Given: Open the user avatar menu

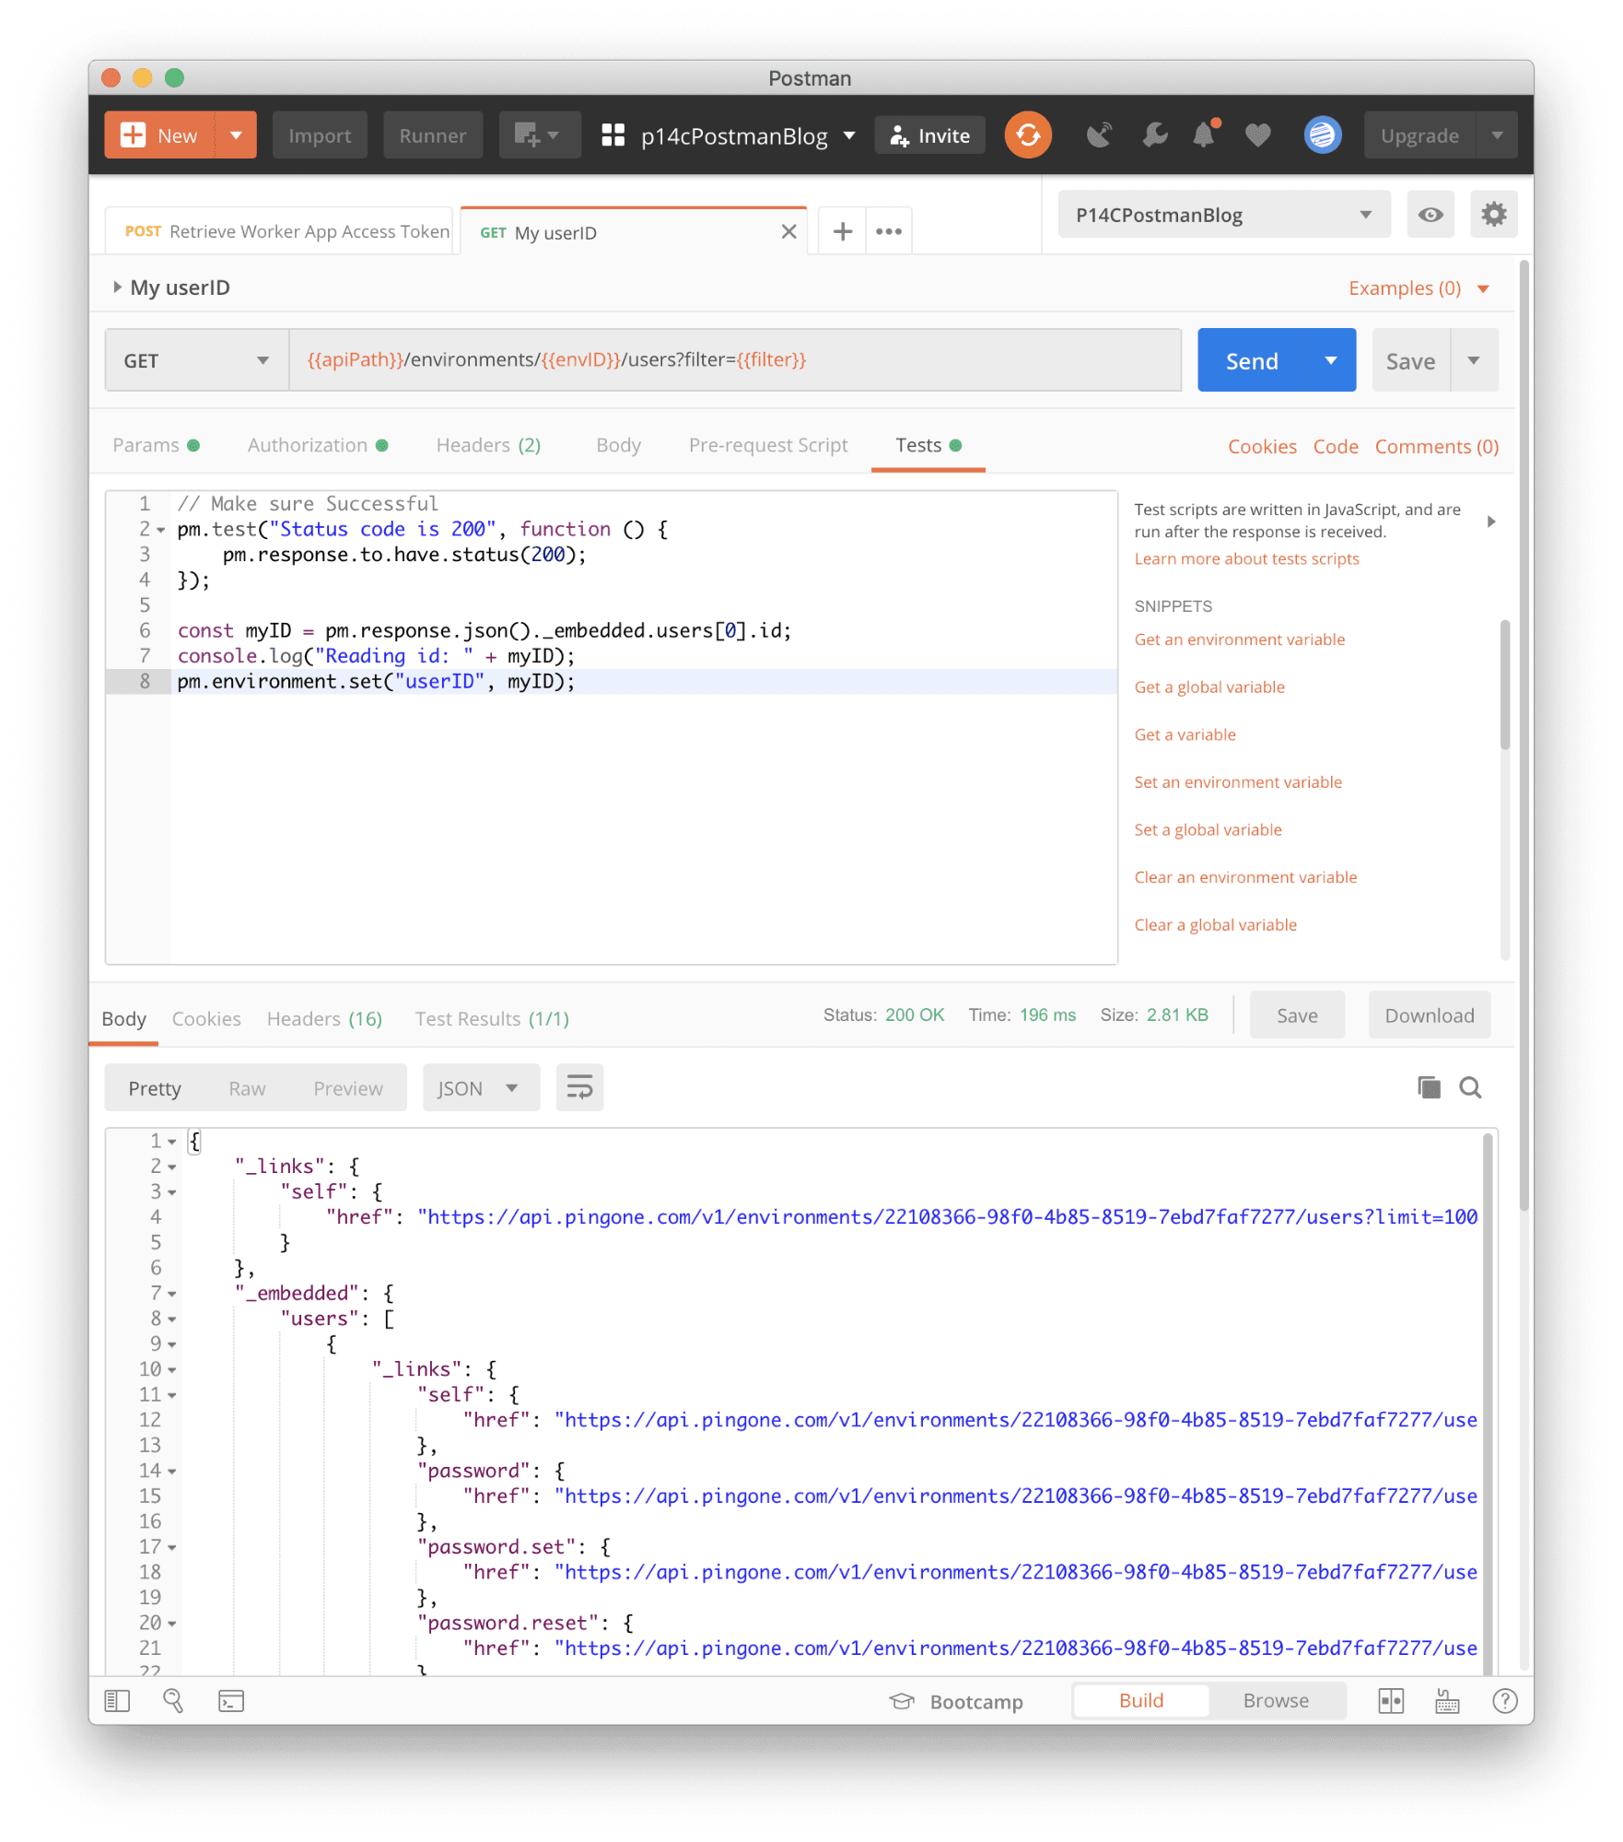Looking at the screenshot, I should click(1322, 135).
